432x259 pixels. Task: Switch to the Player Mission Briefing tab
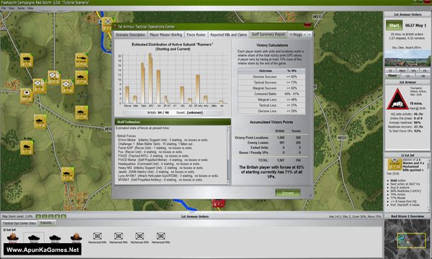(166, 35)
